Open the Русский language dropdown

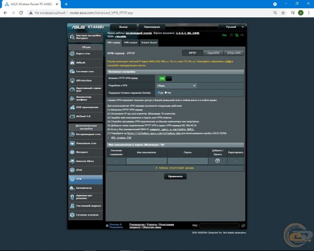pos(232,27)
